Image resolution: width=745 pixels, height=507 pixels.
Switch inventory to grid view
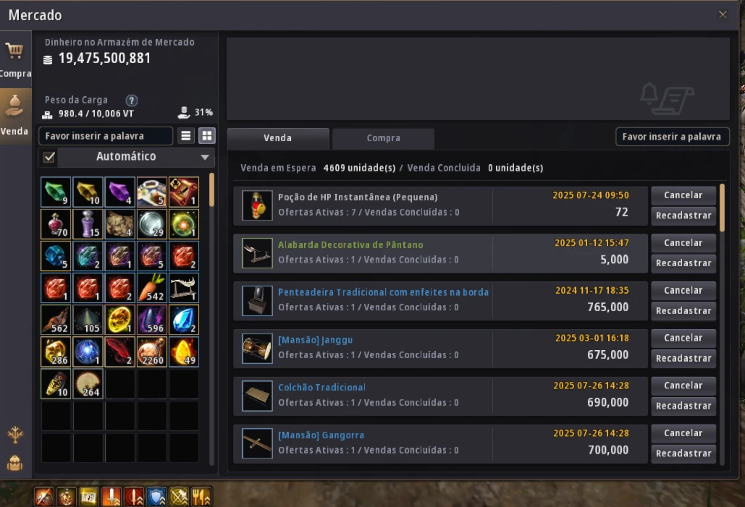pos(206,136)
